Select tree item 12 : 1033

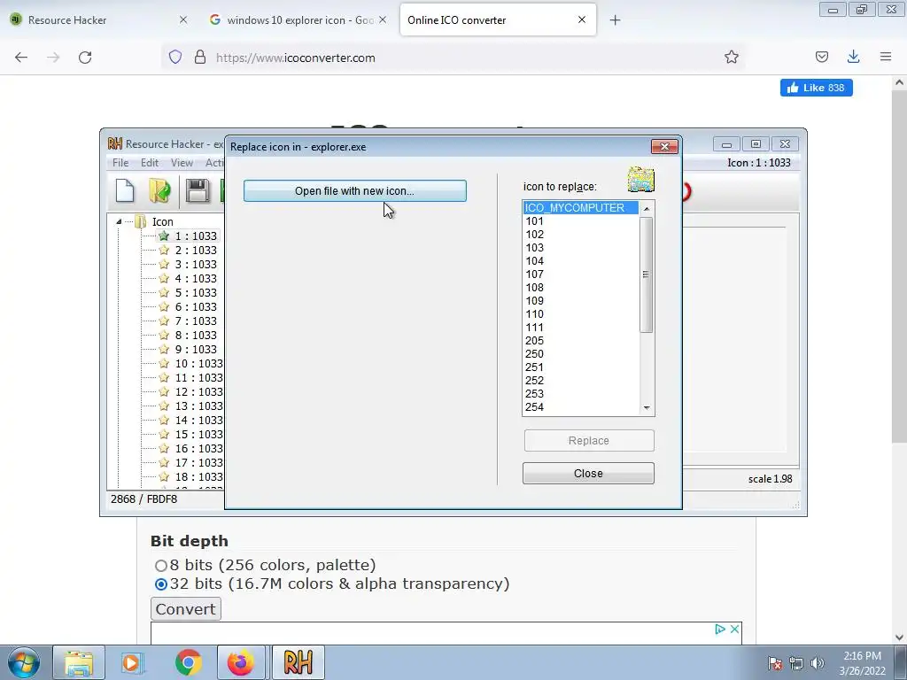(x=198, y=392)
